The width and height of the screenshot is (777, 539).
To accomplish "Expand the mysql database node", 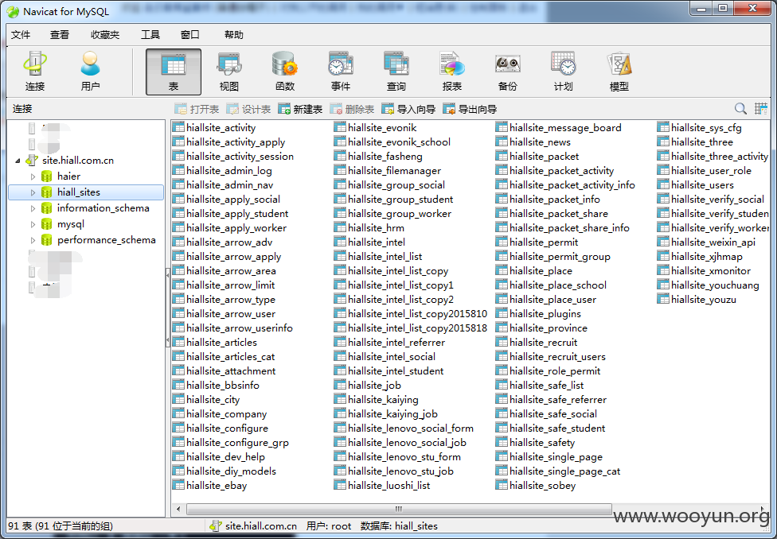I will [33, 224].
